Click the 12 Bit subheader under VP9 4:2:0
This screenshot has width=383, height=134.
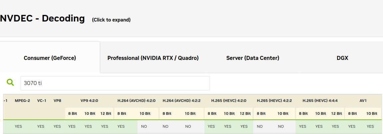(x=106, y=113)
